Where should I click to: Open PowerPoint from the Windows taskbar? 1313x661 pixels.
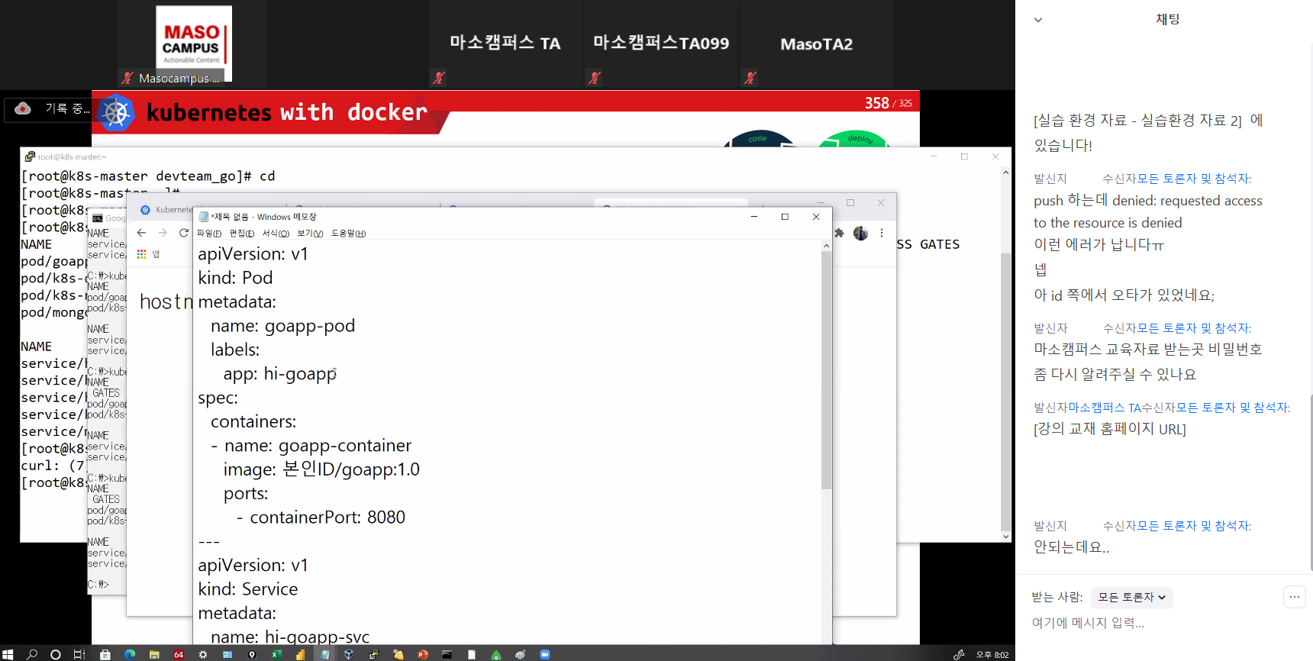click(423, 654)
